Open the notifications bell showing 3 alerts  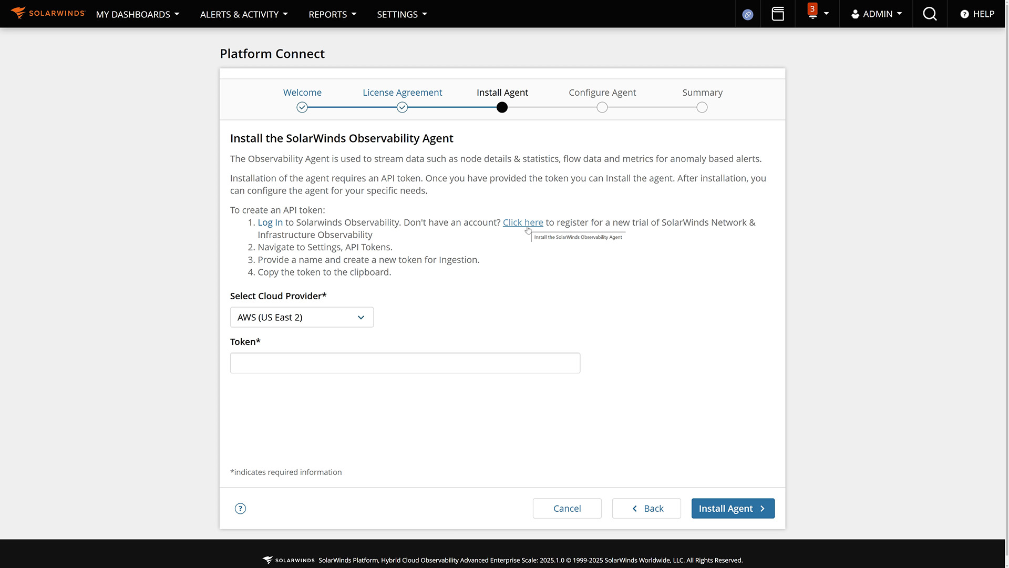point(811,14)
